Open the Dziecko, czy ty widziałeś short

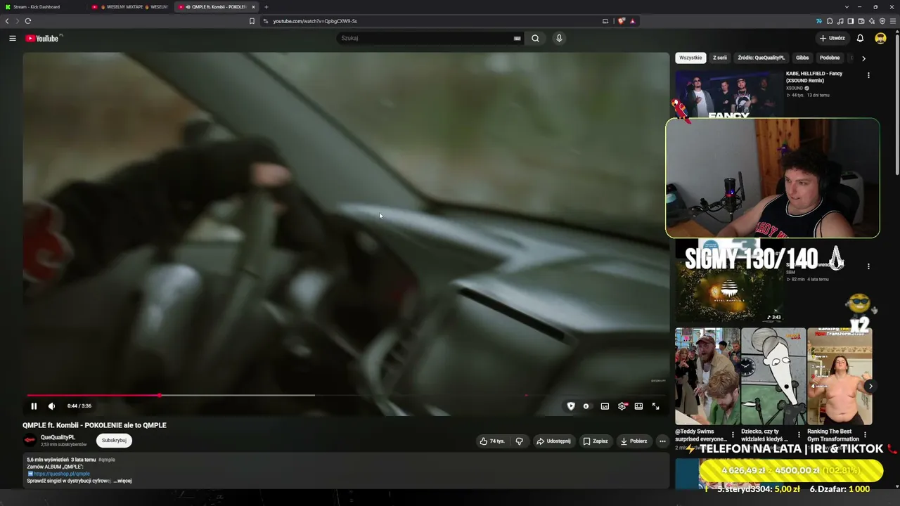[x=773, y=377]
